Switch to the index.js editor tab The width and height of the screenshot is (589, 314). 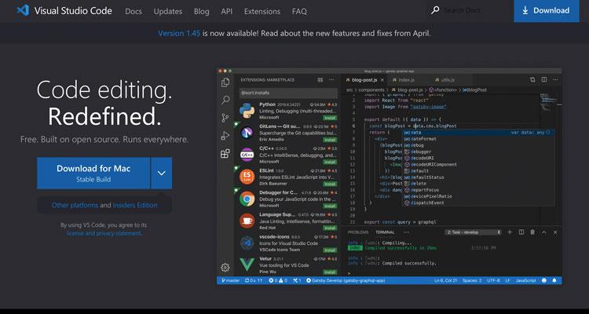coord(407,80)
